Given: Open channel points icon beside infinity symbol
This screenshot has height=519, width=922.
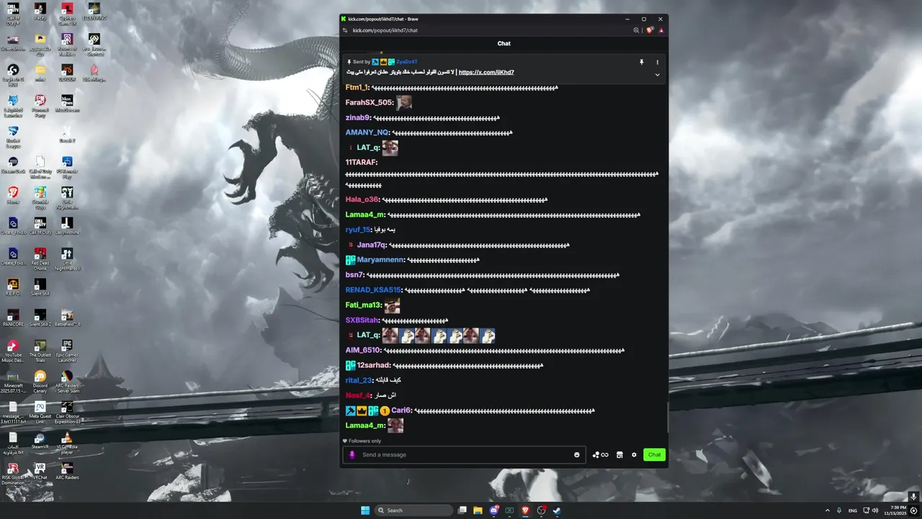Looking at the screenshot, I should coord(596,455).
